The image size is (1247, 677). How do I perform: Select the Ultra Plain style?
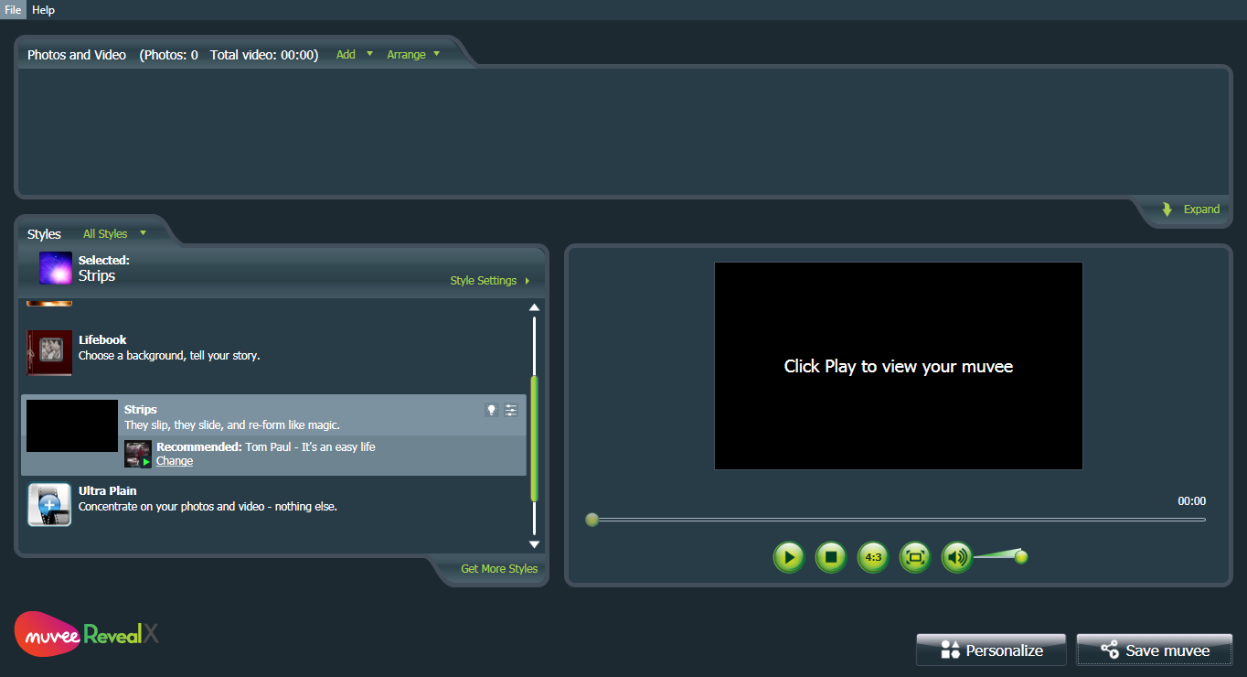[x=274, y=503]
